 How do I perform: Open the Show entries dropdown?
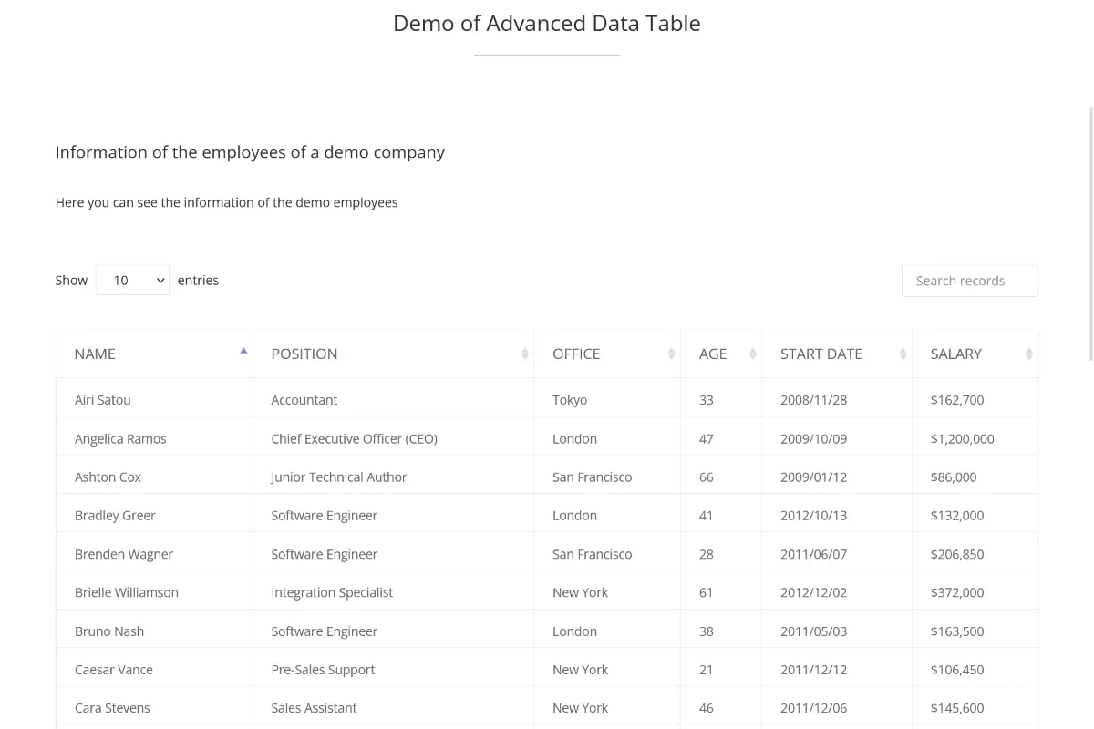click(x=132, y=281)
